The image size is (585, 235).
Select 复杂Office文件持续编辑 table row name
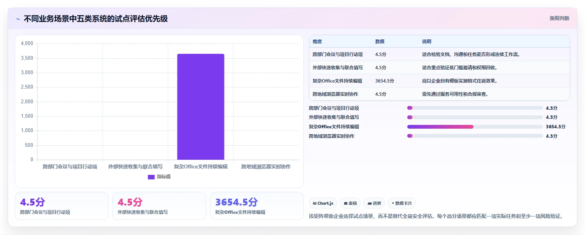pyautogui.click(x=337, y=81)
